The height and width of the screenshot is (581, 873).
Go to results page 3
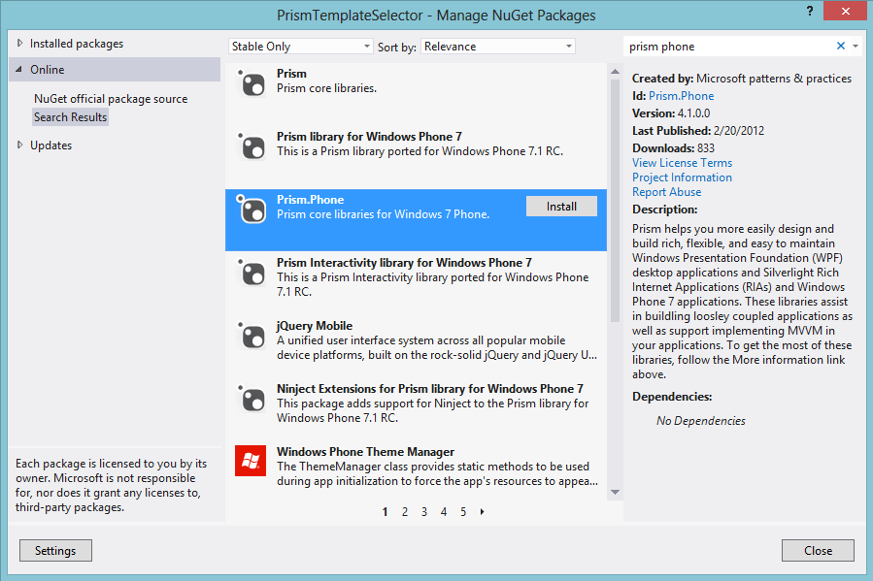coord(424,512)
